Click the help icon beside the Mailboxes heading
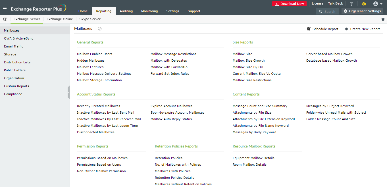Viewport: 387px width, 187px height. coord(99,28)
